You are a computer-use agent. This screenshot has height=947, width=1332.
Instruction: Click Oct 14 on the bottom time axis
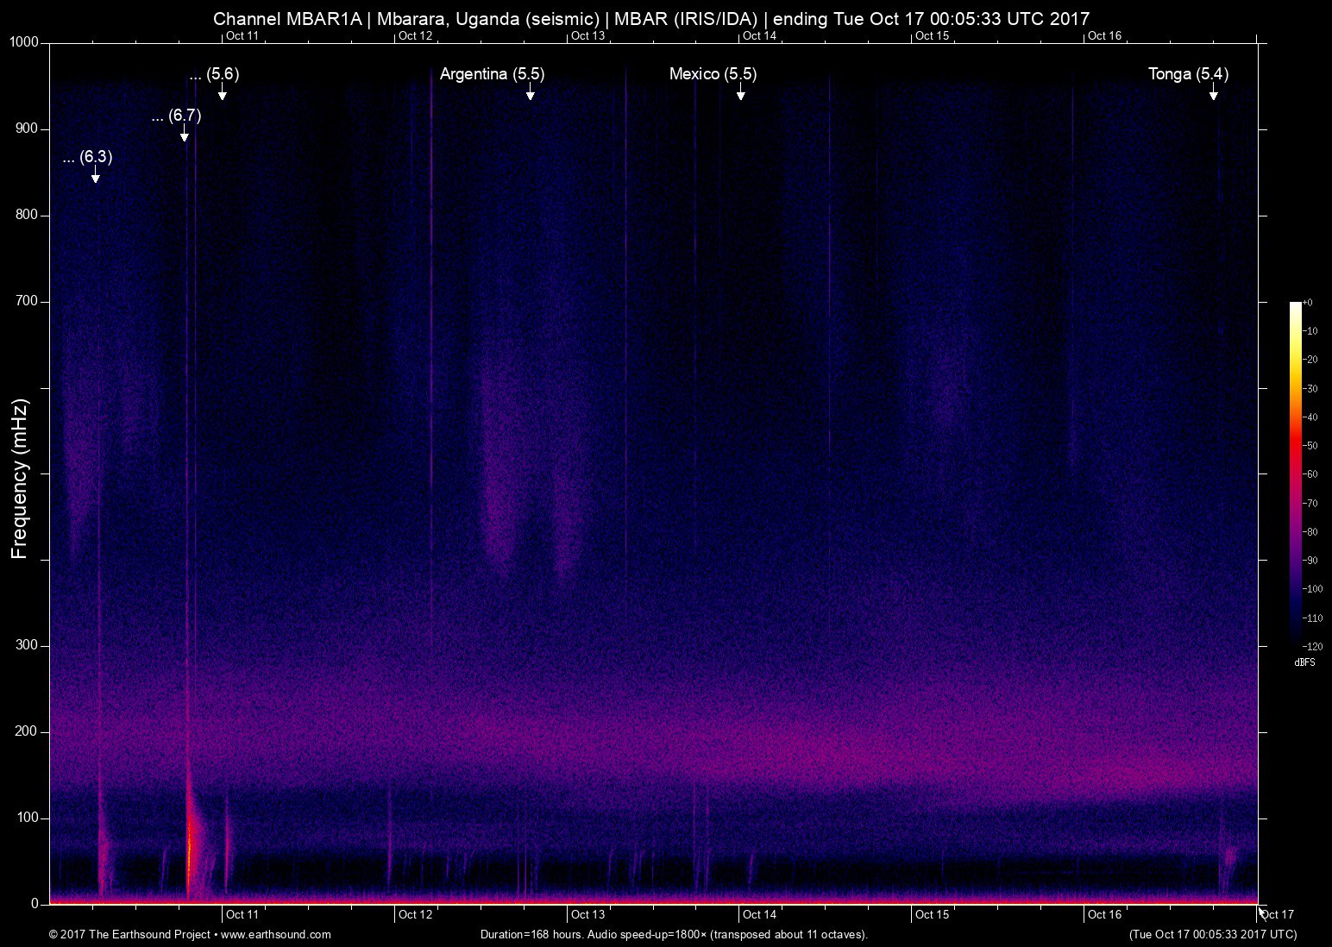pos(759,914)
